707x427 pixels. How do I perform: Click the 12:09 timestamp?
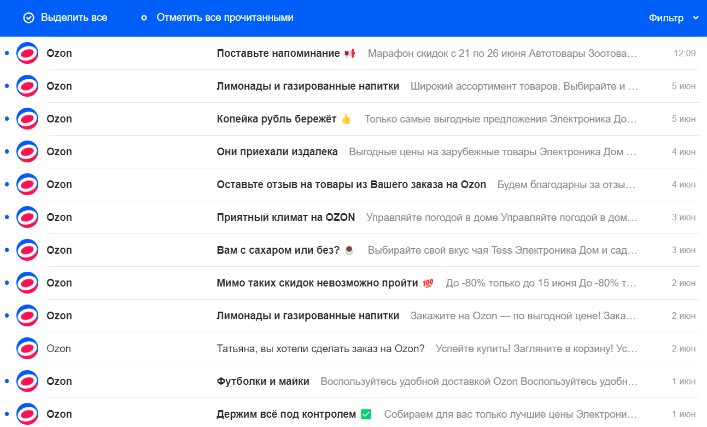[685, 53]
